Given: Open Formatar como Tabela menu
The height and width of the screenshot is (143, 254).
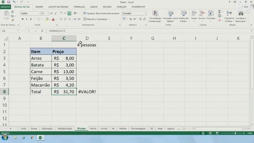Looking at the screenshot, I should (x=170, y=16).
